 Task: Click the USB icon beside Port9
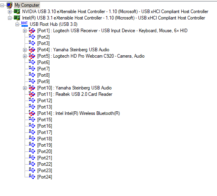pyautogui.click(x=32, y=81)
